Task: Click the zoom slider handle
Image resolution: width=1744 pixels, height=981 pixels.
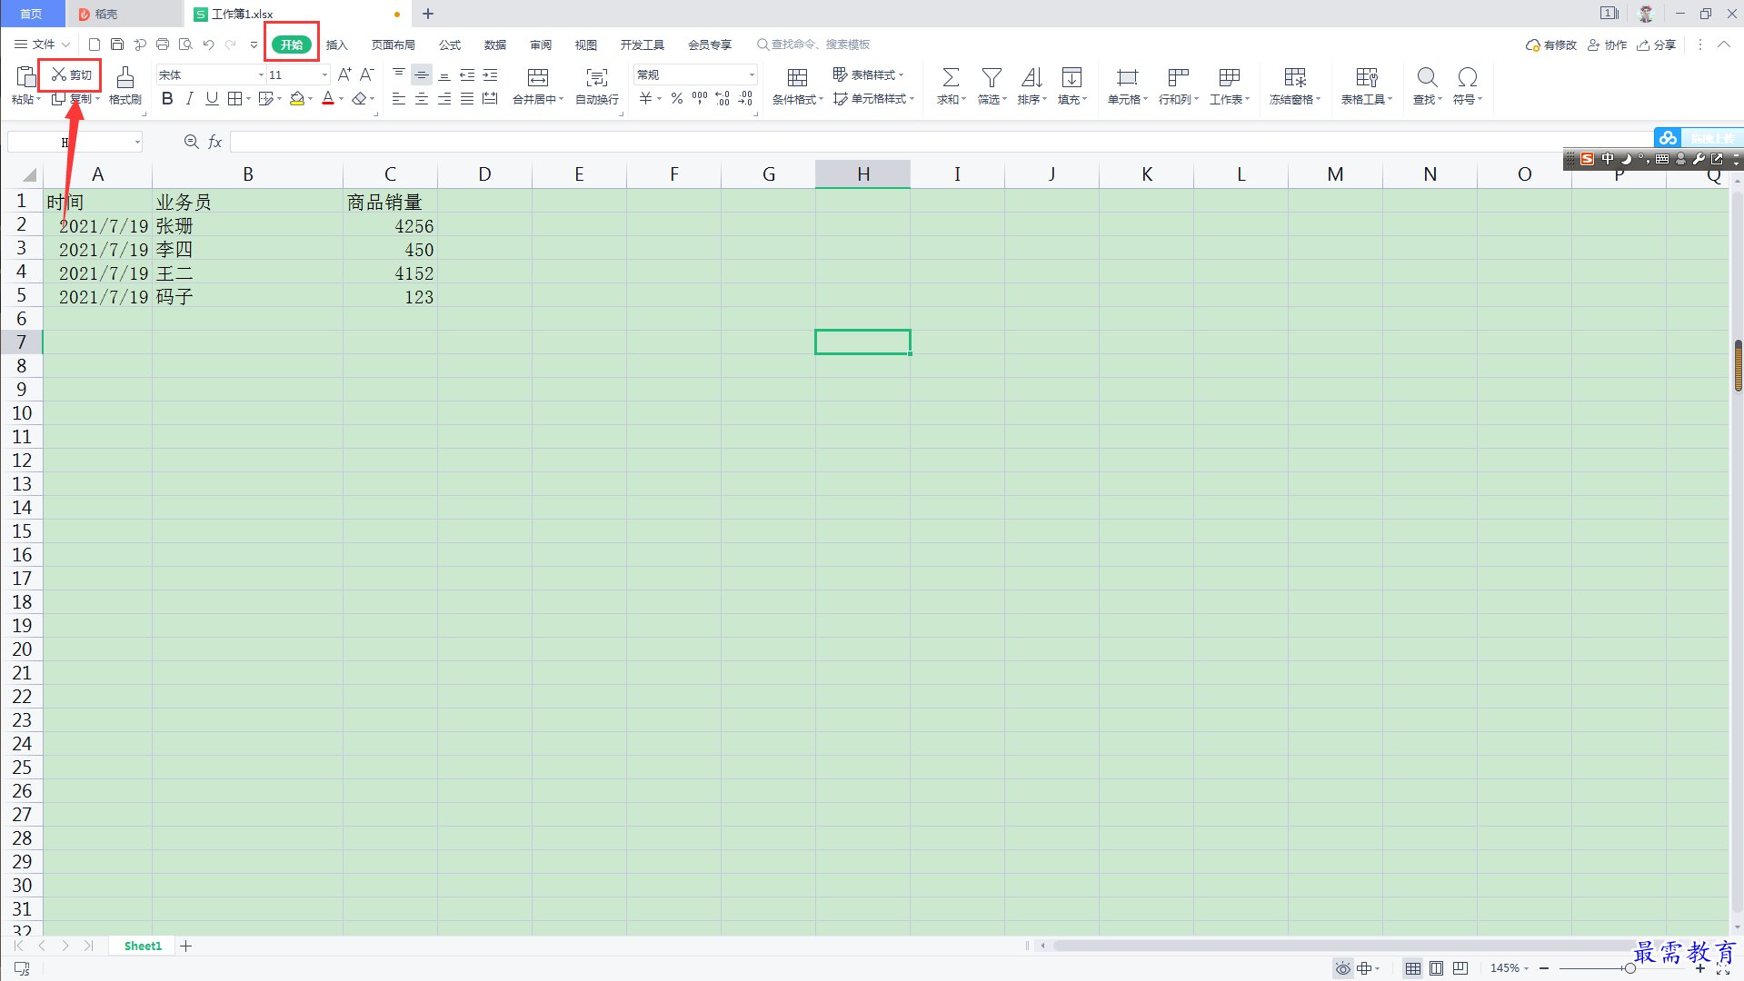Action: tap(1629, 968)
